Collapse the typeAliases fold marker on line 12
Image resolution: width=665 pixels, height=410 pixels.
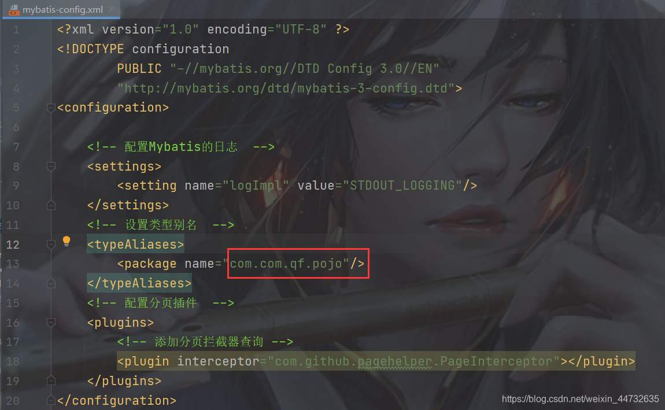[x=51, y=244]
